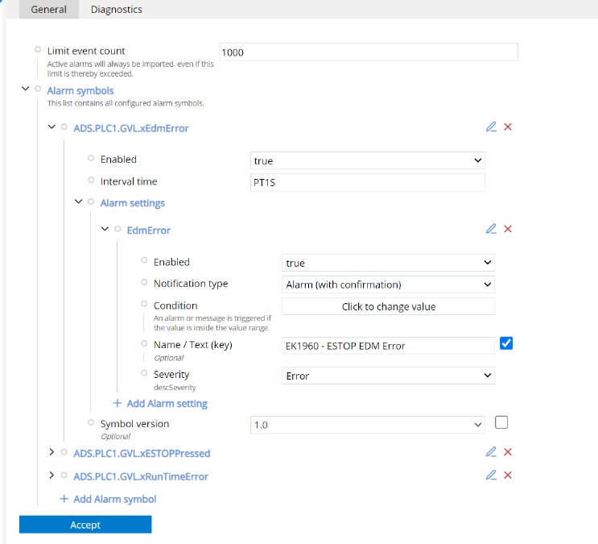Edit the ADS.PLC1.GVL.xESTOPPressed symbol
The height and width of the screenshot is (544, 598).
491,452
